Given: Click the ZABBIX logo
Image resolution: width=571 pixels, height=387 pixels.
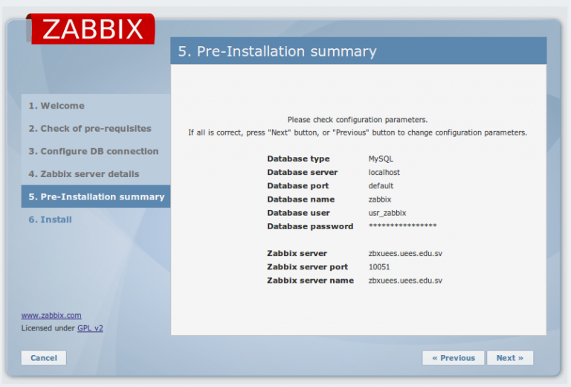Looking at the screenshot, I should [x=91, y=29].
